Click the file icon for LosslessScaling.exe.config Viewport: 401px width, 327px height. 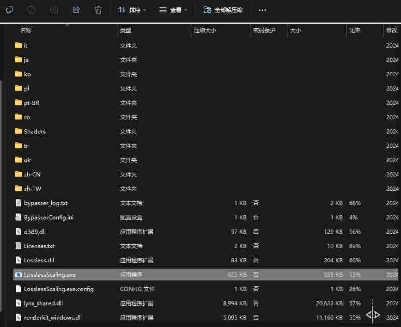tap(18, 289)
